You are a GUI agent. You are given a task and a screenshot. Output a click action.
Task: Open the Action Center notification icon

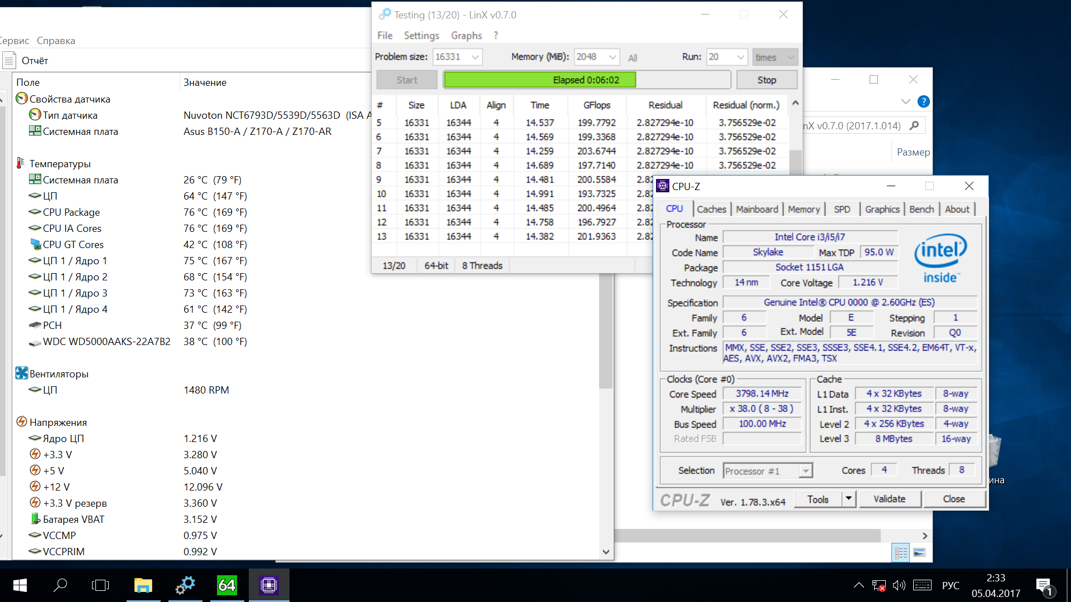(1044, 586)
